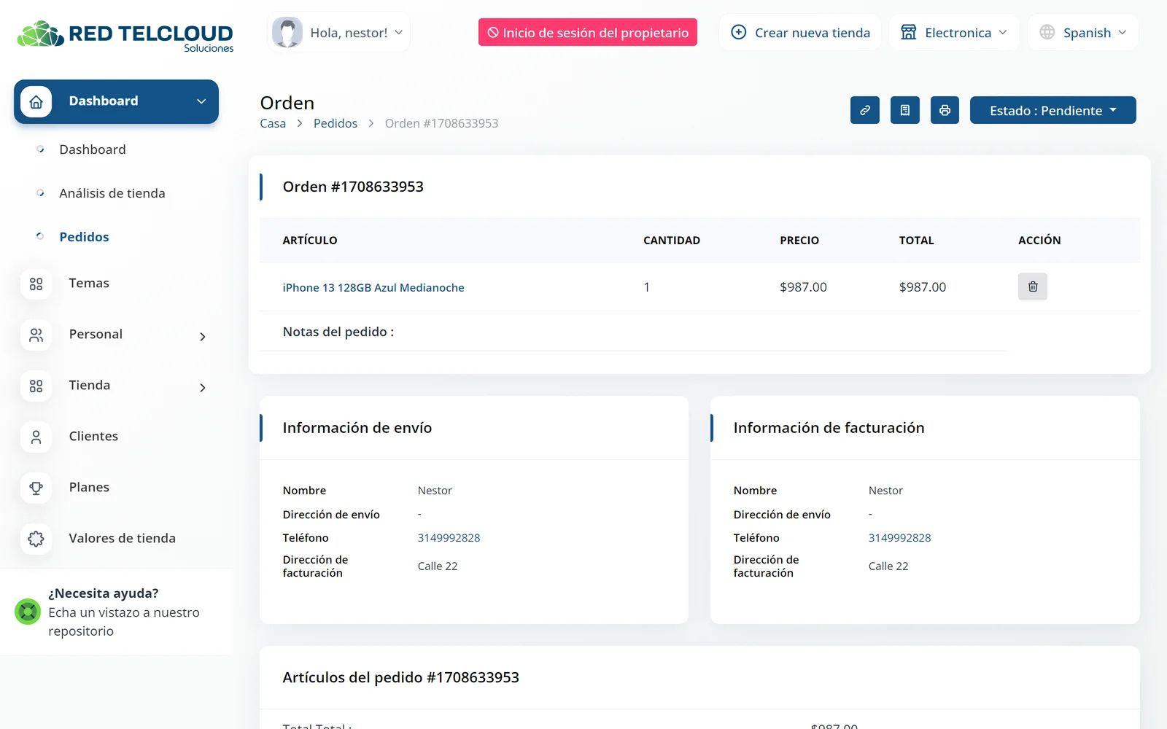1167x729 pixels.
Task: Click the copy order link icon button
Action: click(864, 110)
